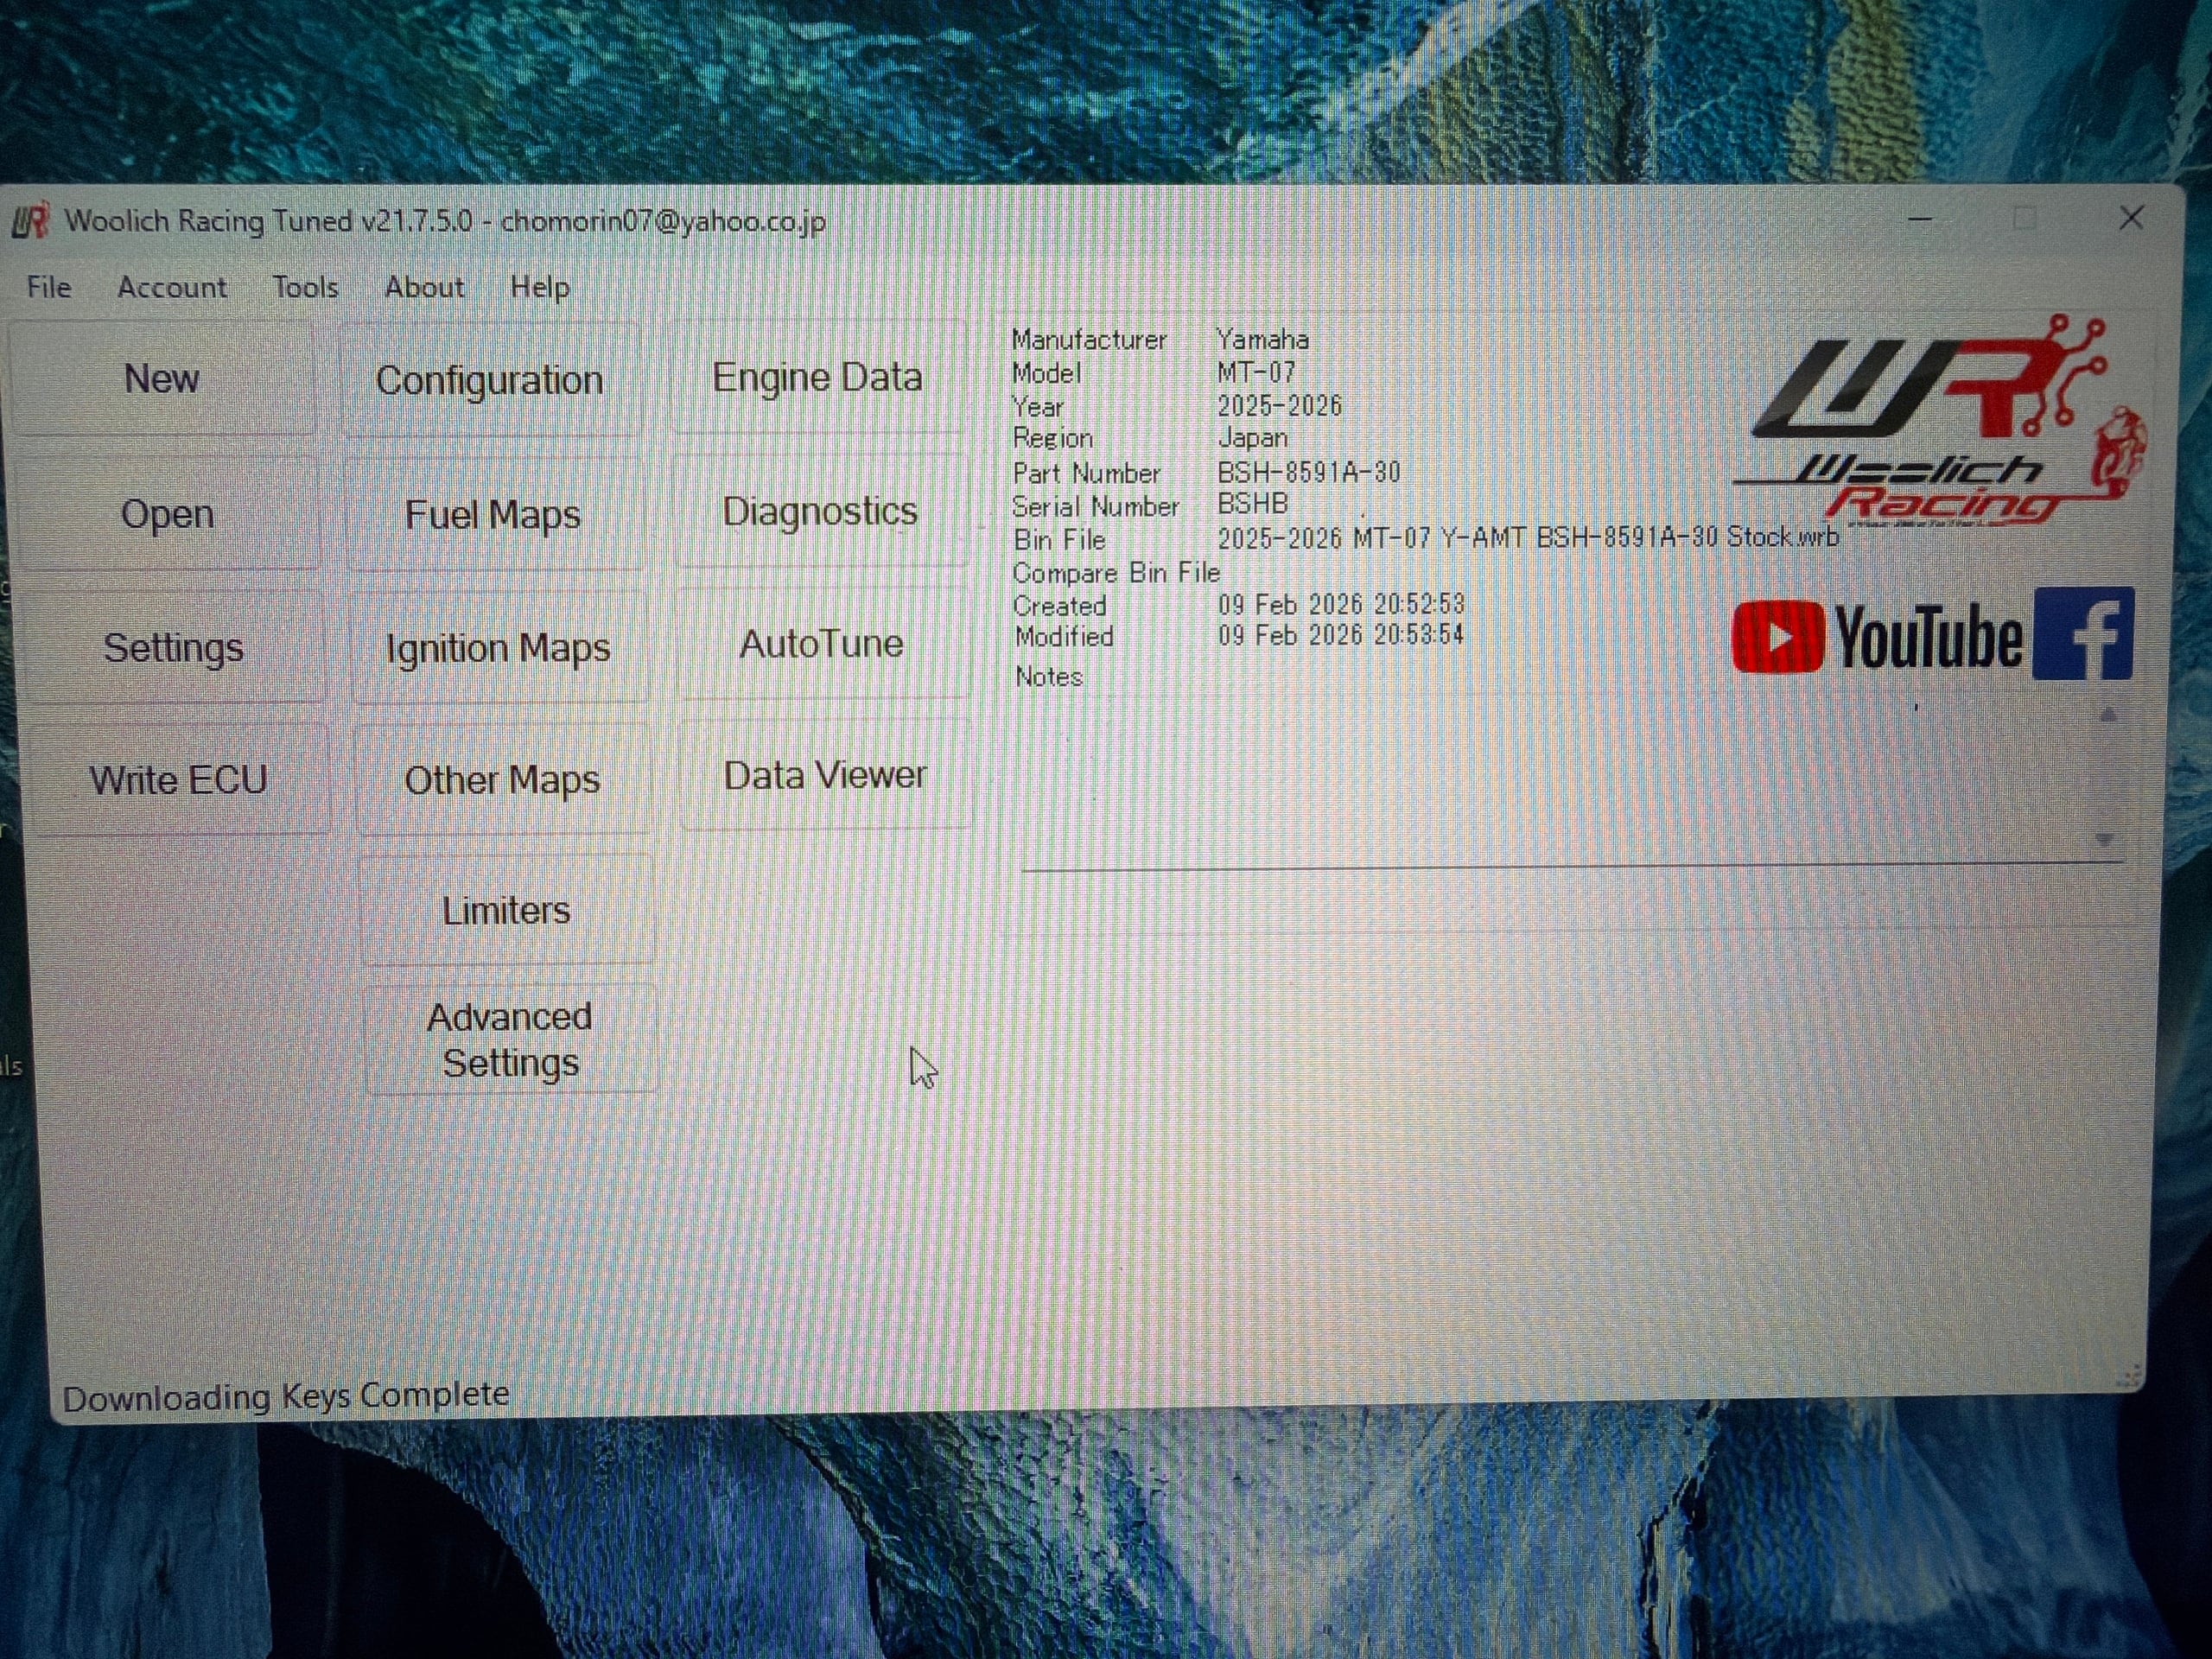Screen dimensions: 2212x1659
Task: Open Advanced Settings
Action: pos(510,1040)
